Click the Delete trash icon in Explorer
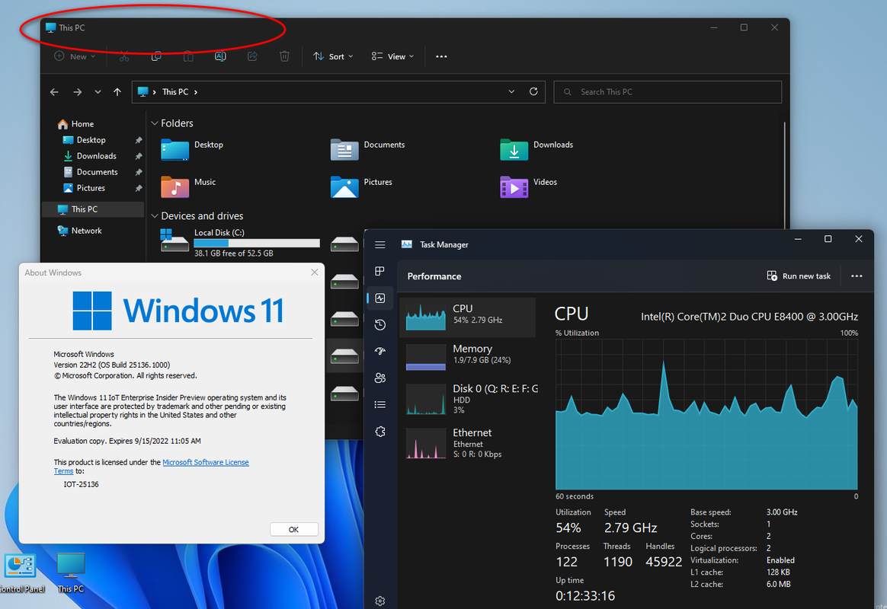This screenshot has width=887, height=609. pyautogui.click(x=284, y=56)
